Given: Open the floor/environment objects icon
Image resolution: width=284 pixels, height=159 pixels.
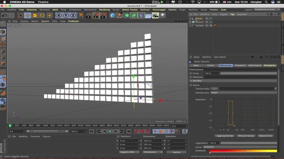Looking at the screenshot, I should pos(148,16).
